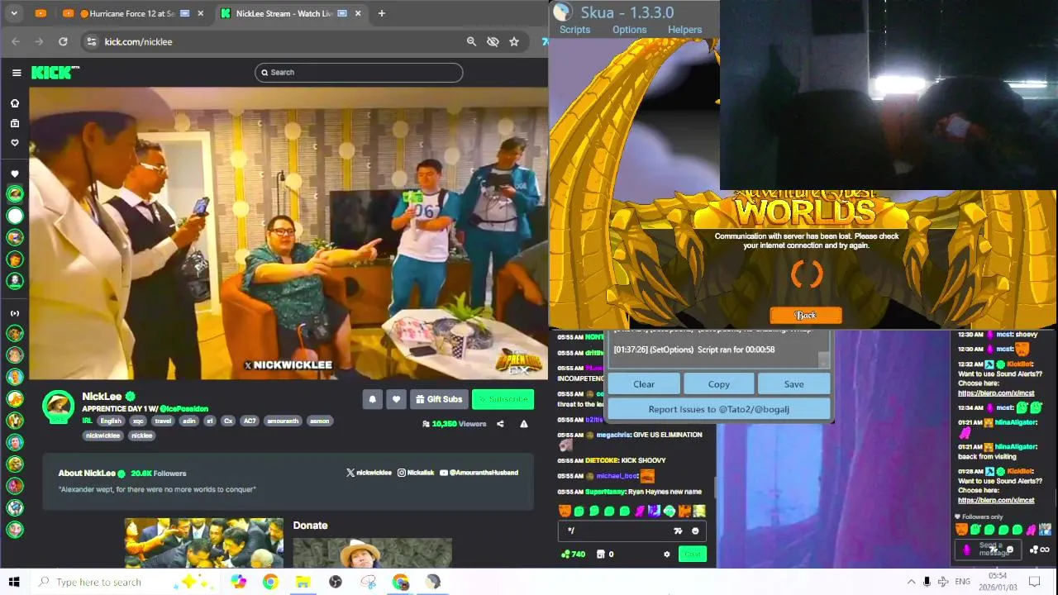The image size is (1058, 595).
Task: Reload the kick.com page
Action: point(63,41)
